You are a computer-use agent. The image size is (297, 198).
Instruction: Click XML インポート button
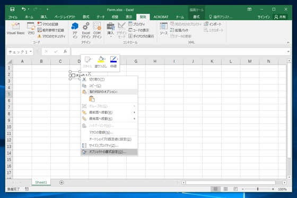click(x=213, y=24)
